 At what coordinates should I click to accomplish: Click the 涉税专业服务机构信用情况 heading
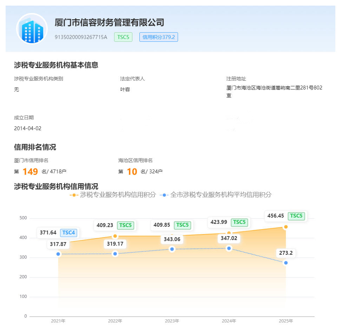(56, 186)
